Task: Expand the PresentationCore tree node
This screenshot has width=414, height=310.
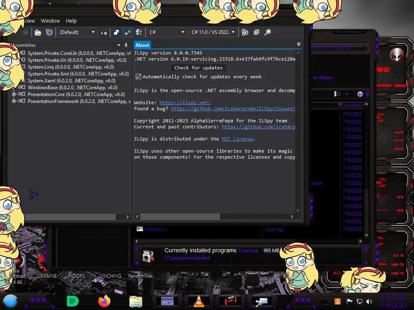Action: pyautogui.click(x=14, y=94)
